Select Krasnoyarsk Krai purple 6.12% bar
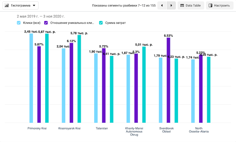Screen dimensions: 236x142 (x=71, y=83)
